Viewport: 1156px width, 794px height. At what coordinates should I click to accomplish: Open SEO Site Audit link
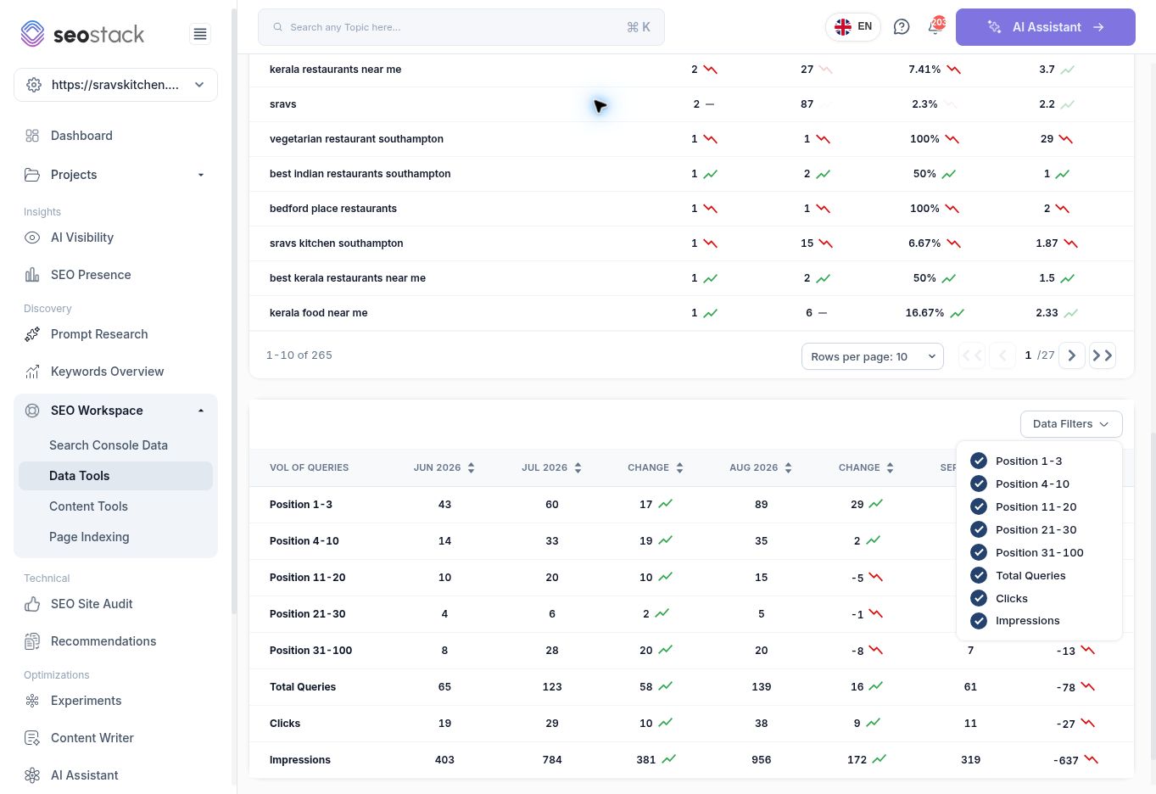[92, 604]
